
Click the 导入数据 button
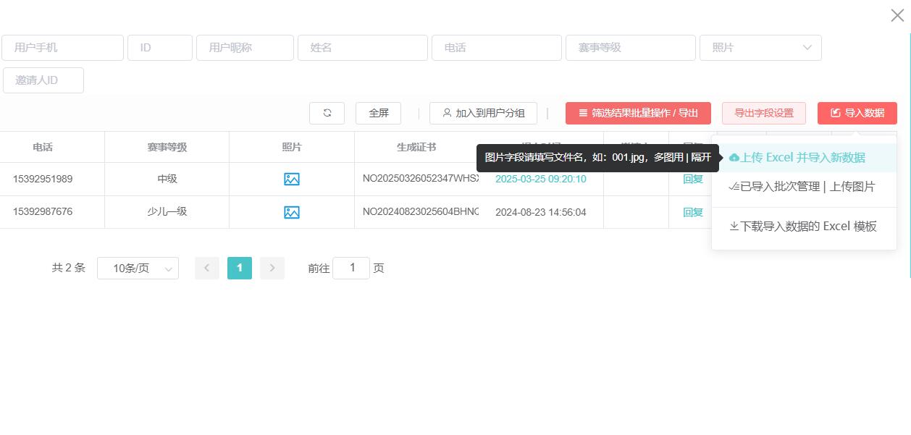857,113
